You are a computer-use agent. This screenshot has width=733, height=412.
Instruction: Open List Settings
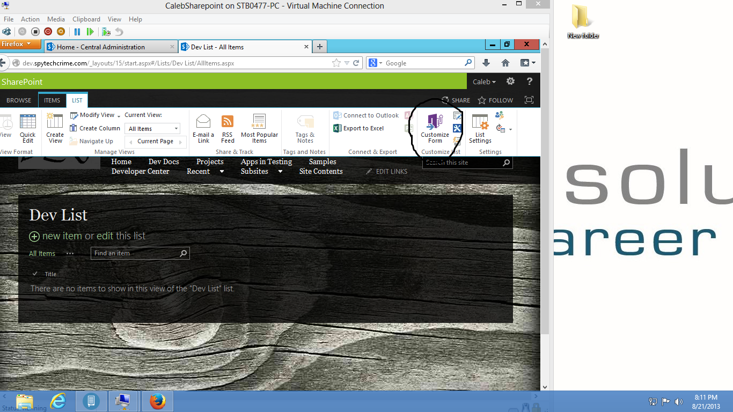point(480,129)
